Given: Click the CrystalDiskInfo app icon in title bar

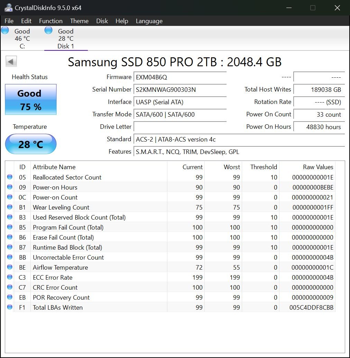Looking at the screenshot, I should coord(8,8).
